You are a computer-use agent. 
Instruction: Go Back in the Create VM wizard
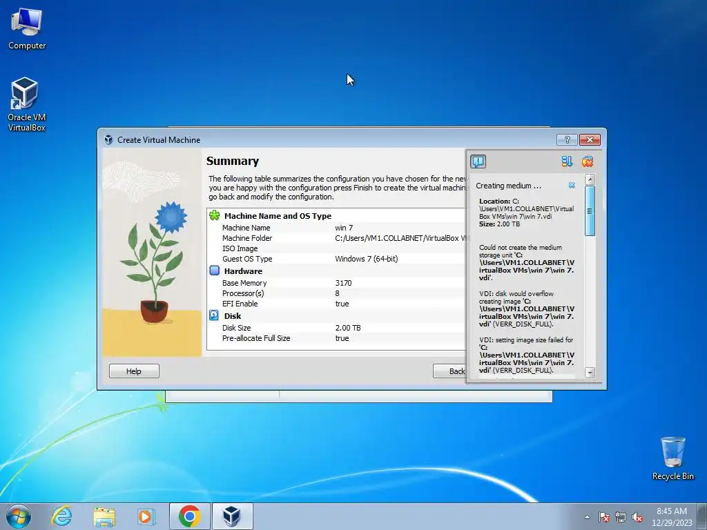[x=449, y=371]
